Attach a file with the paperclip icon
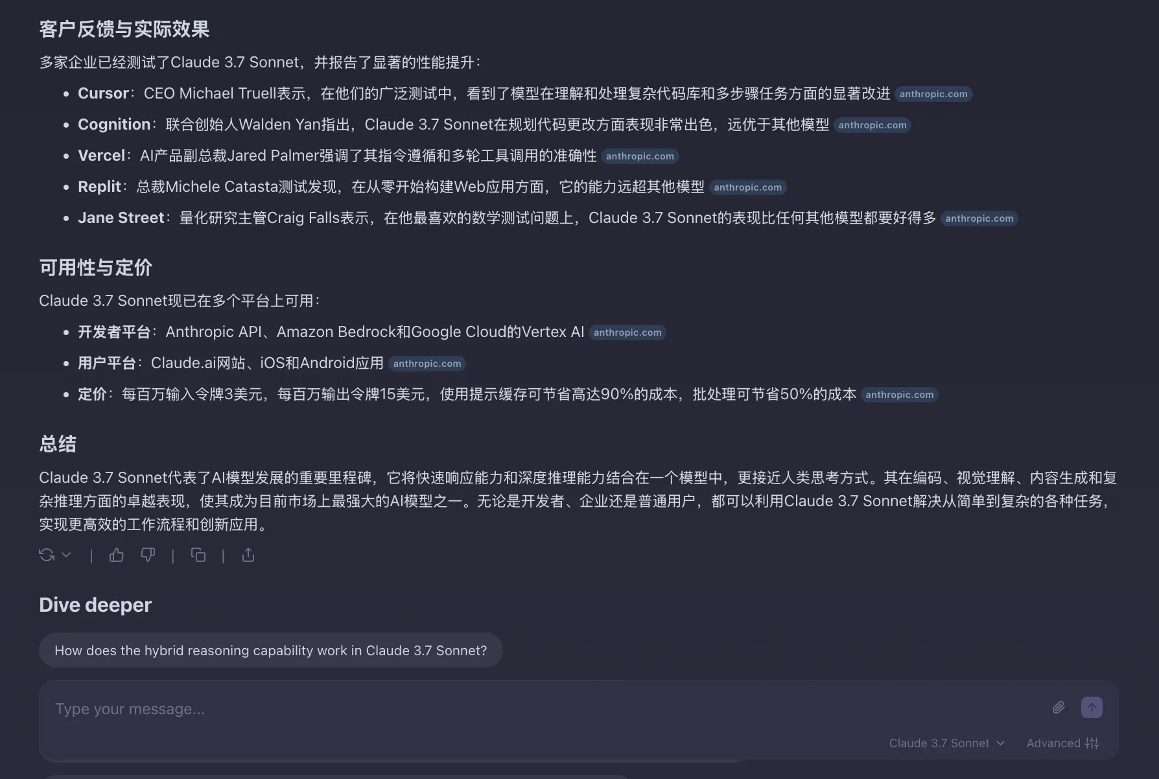 pyautogui.click(x=1059, y=707)
